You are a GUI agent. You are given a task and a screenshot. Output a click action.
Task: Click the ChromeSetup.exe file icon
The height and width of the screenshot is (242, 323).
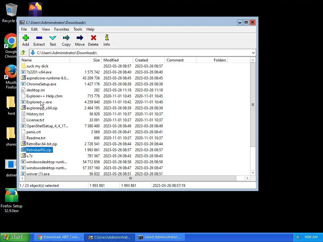pos(23,84)
